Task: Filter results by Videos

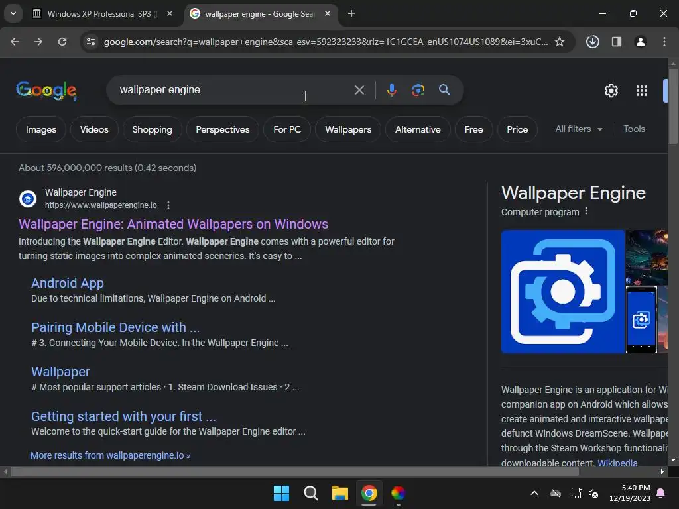Action: coord(94,129)
